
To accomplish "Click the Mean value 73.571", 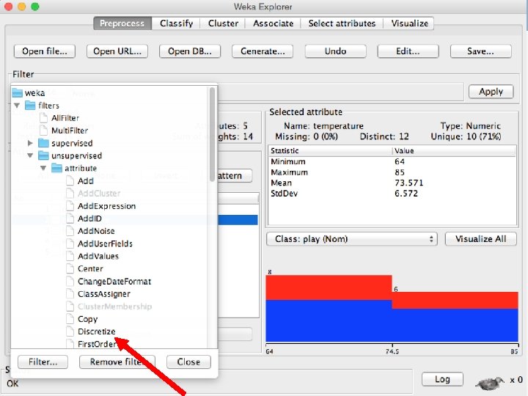I will pyautogui.click(x=408, y=183).
